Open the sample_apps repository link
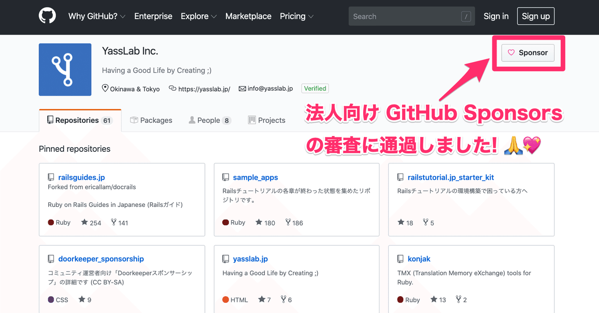 point(256,178)
